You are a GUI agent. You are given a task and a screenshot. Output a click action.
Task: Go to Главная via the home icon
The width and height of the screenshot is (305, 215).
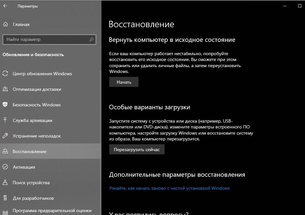pos(5,24)
